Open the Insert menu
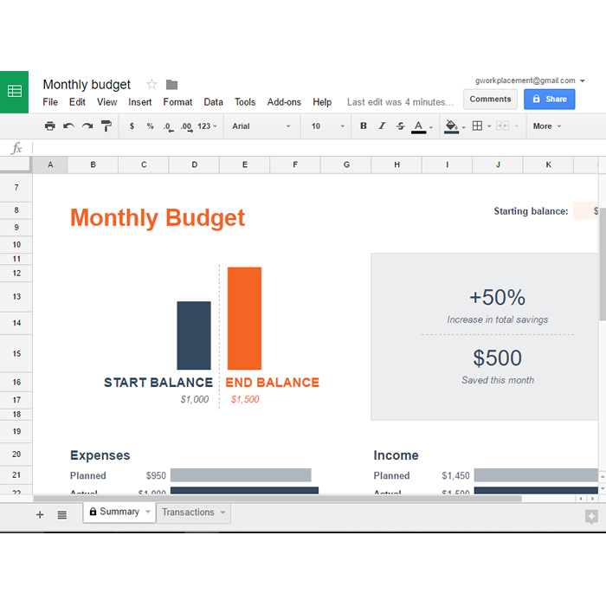 (140, 102)
